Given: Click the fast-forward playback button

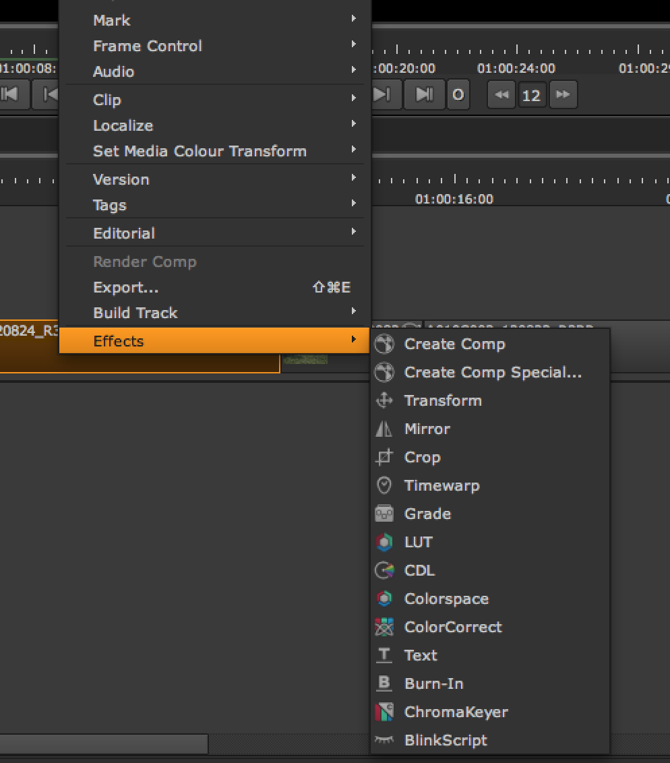Looking at the screenshot, I should tap(564, 94).
